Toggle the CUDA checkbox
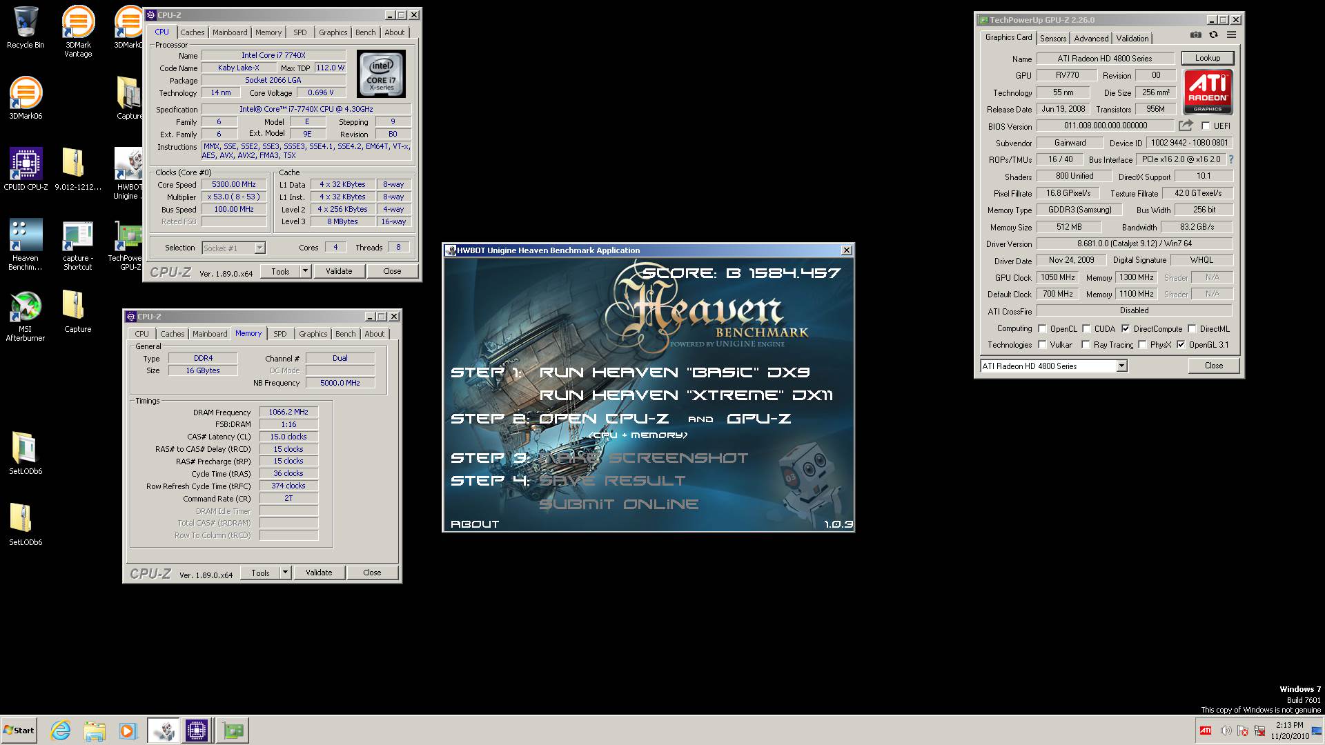 tap(1086, 329)
